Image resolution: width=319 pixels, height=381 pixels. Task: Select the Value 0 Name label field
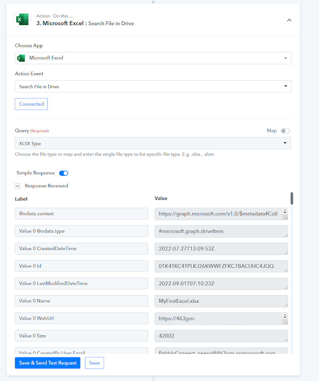(82, 301)
